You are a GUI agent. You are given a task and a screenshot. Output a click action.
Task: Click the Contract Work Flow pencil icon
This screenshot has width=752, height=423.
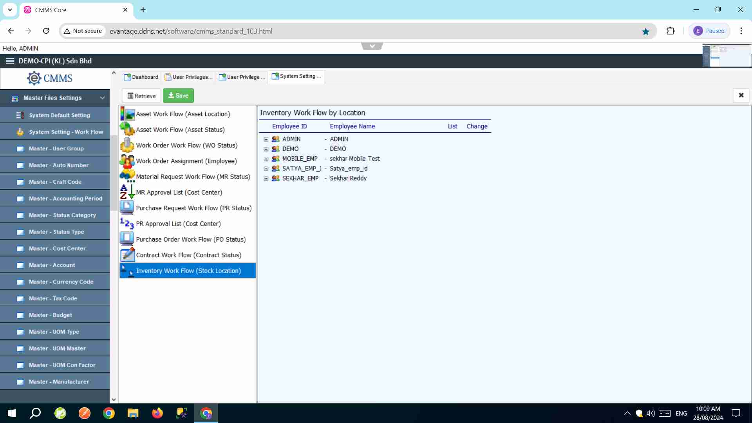tap(127, 255)
